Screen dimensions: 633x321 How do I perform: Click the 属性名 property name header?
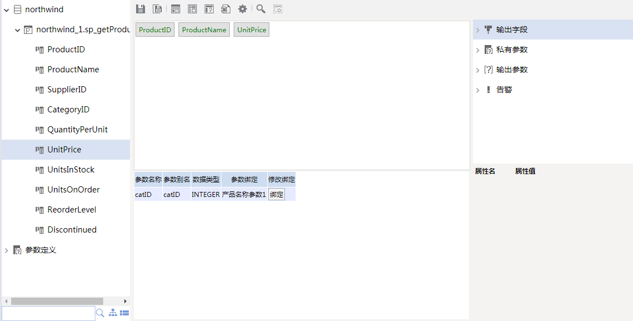click(x=485, y=171)
